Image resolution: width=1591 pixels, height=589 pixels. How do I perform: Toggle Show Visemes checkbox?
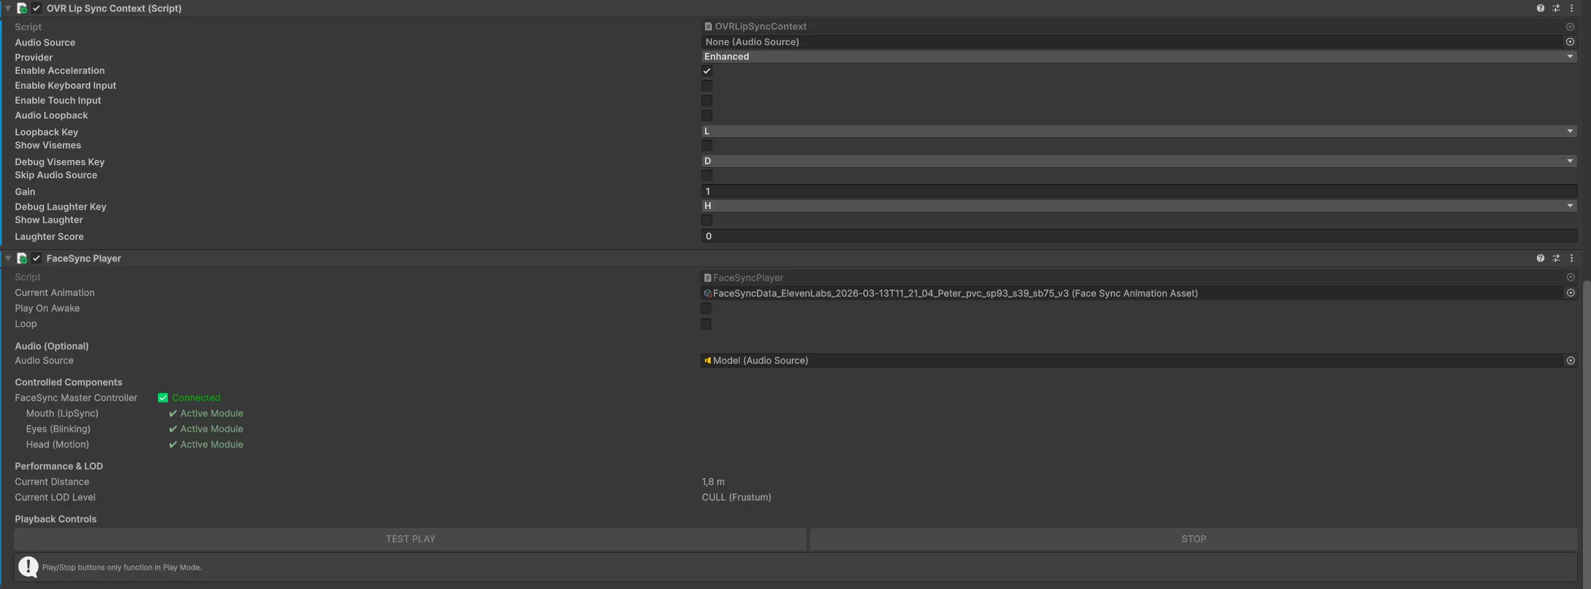click(707, 146)
